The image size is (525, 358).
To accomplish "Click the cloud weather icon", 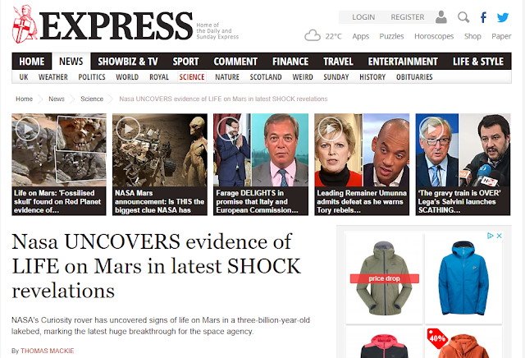I will point(313,35).
